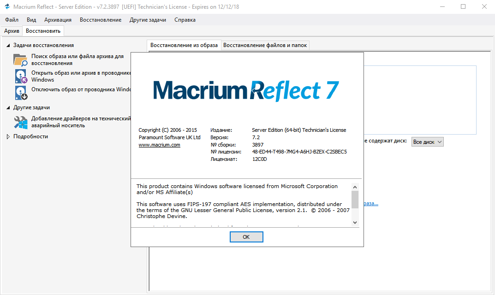495x295 pixels.
Task: Open the Файл menu
Action: (12, 20)
